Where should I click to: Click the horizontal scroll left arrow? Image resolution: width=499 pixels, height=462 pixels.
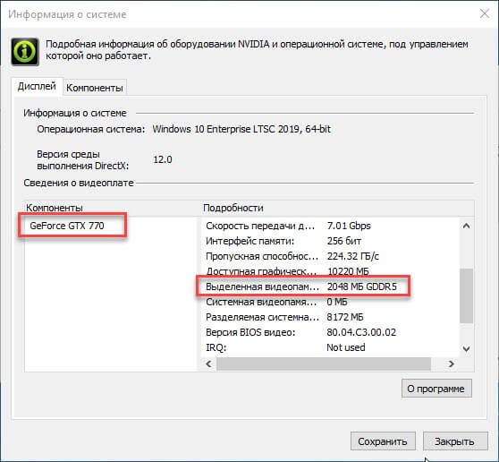pos(208,364)
